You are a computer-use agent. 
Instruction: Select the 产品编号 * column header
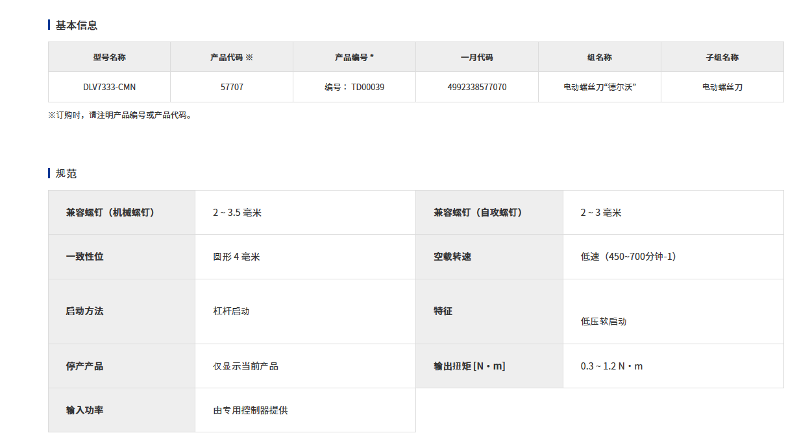(x=354, y=57)
